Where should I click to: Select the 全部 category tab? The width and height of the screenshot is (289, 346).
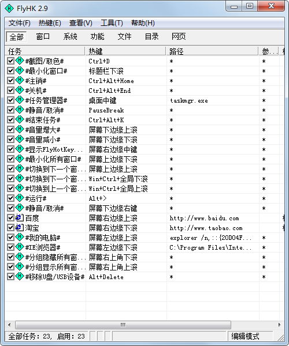[x=16, y=37]
